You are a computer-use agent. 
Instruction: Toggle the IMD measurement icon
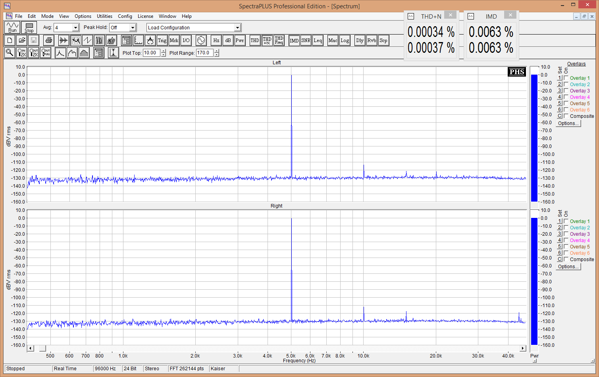[x=294, y=40]
